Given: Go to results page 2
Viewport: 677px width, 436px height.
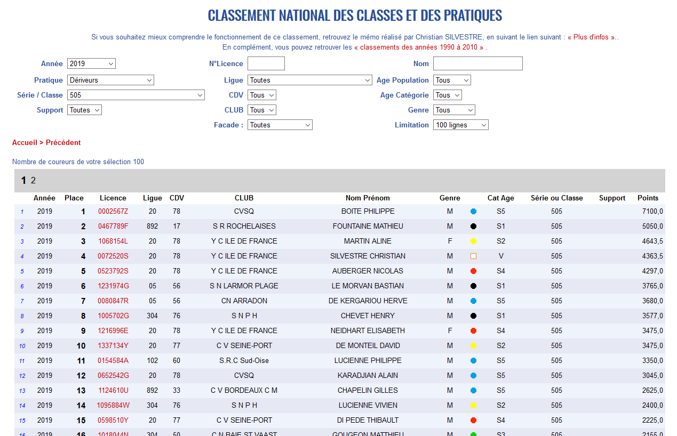Looking at the screenshot, I should [x=33, y=181].
